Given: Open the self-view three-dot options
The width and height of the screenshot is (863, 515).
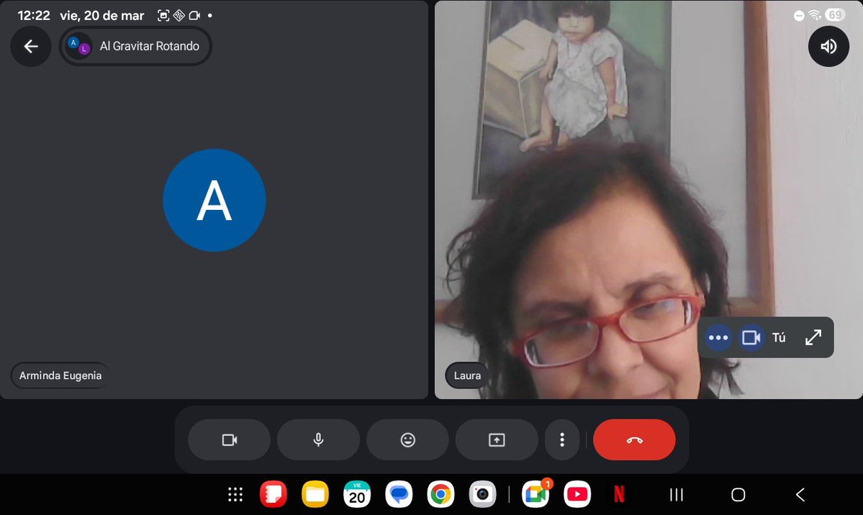Looking at the screenshot, I should pos(718,337).
